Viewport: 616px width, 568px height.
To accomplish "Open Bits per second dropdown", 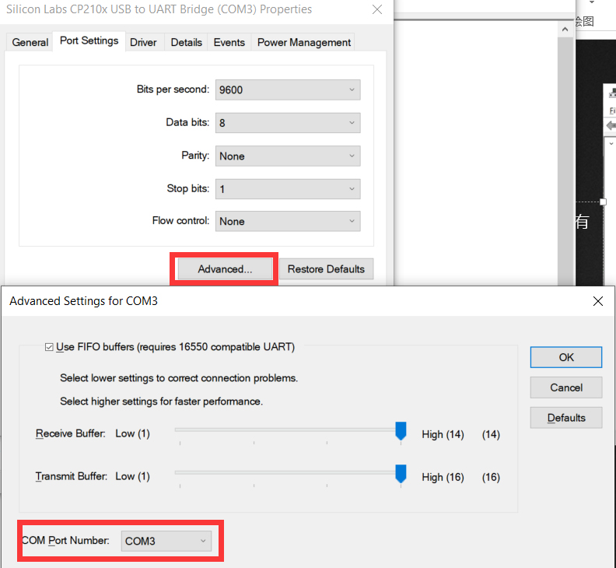I will click(x=288, y=90).
